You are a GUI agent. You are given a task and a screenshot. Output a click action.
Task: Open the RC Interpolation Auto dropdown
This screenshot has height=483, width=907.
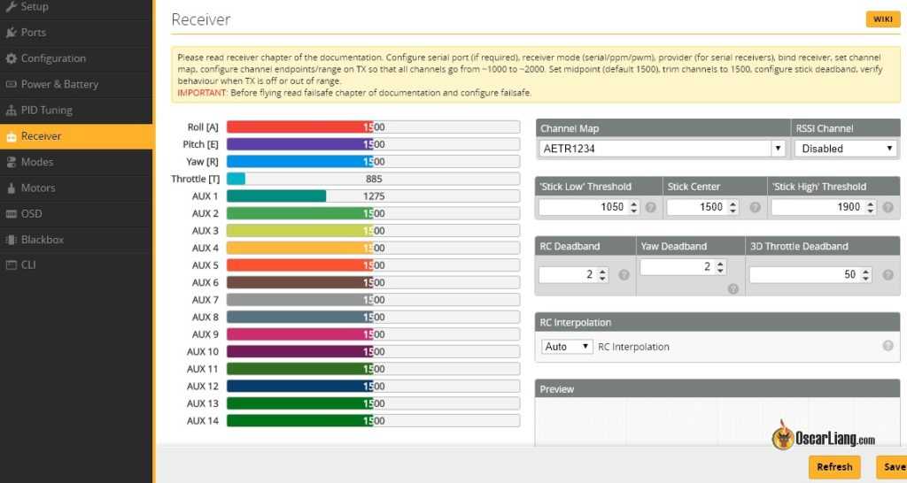pyautogui.click(x=567, y=347)
